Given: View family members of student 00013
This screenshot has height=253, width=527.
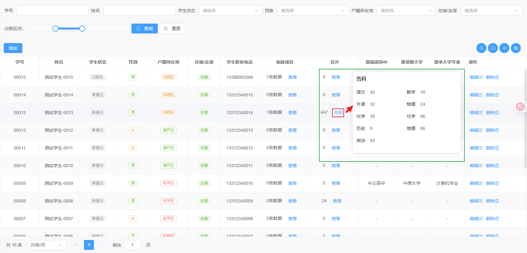Looking at the screenshot, I should (292, 113).
